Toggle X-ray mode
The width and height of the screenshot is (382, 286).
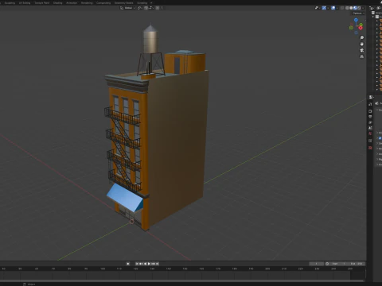[342, 8]
